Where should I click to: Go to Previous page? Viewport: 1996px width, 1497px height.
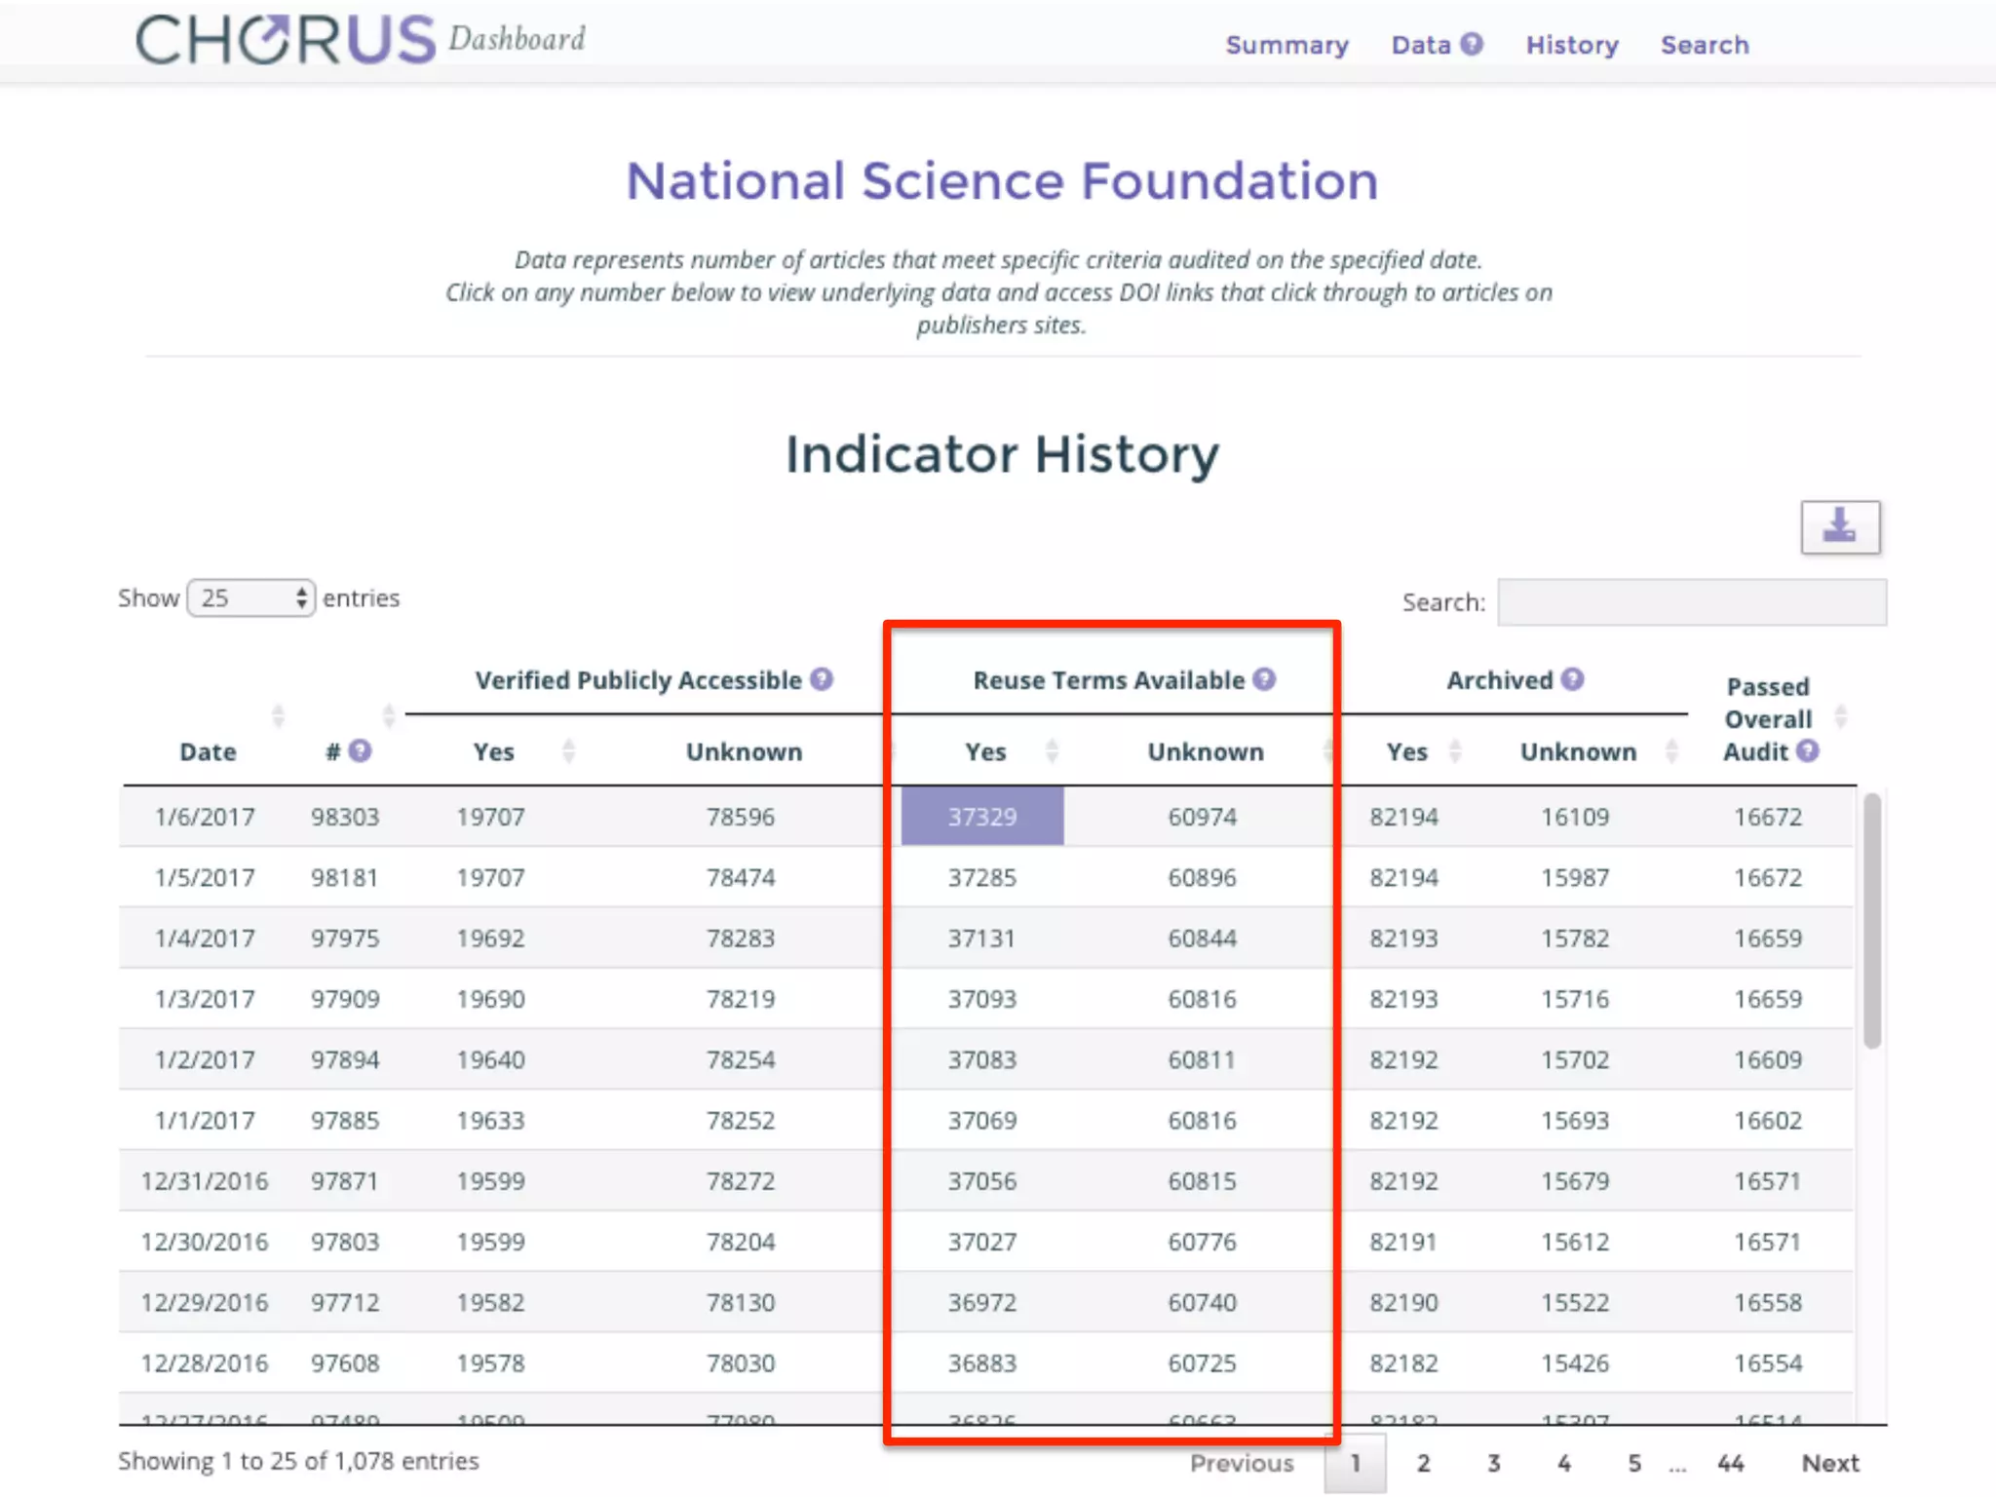point(1242,1463)
